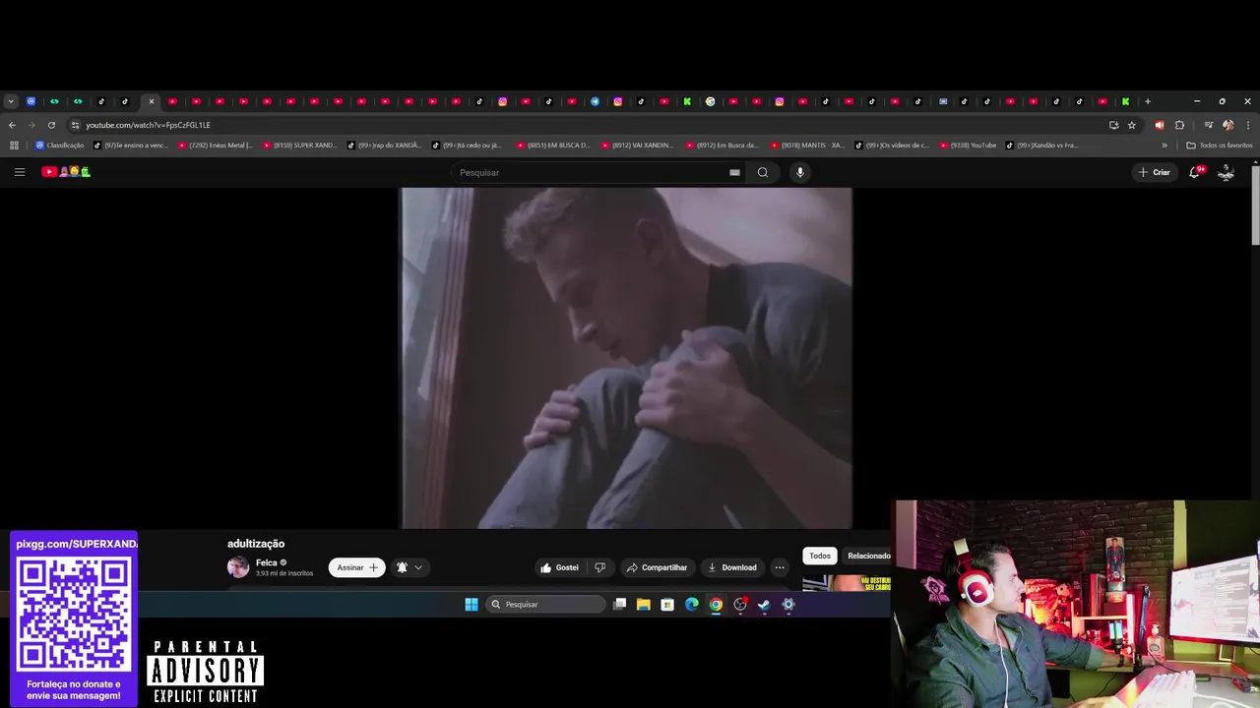This screenshot has height=708, width=1260.
Task: Bookmark this page with star icon
Action: tap(1132, 125)
